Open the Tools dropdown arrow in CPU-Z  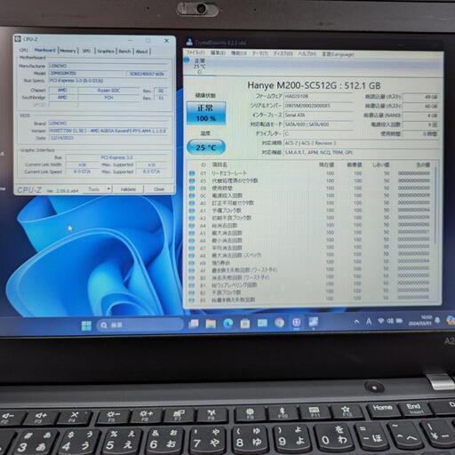tap(108, 188)
